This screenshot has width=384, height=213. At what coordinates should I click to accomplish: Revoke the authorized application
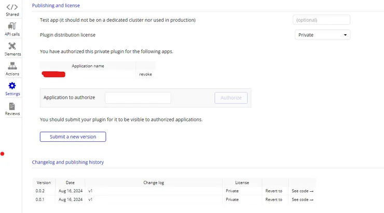146,74
